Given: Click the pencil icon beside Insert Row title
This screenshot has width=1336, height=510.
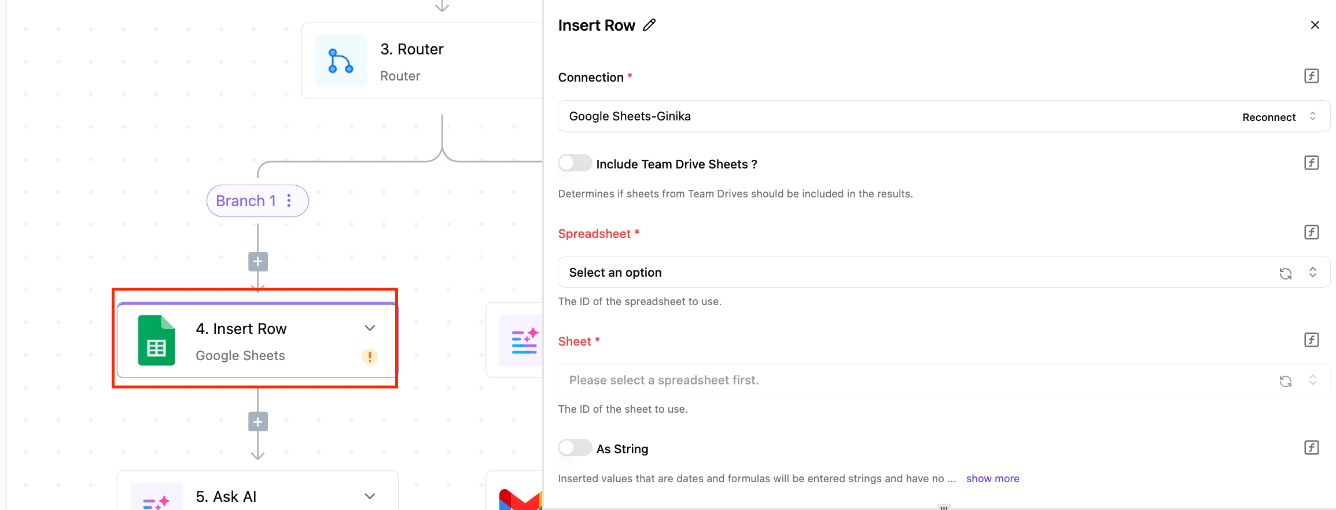Looking at the screenshot, I should tap(649, 25).
